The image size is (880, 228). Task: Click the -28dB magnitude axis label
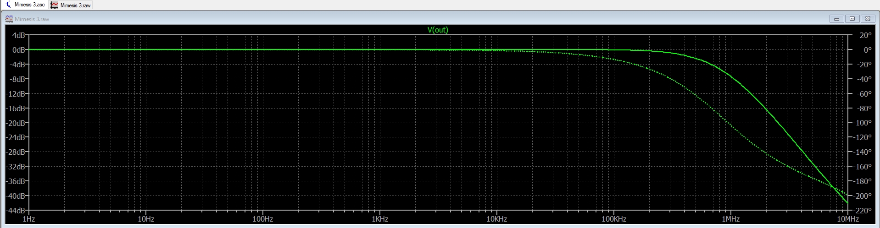pos(16,152)
